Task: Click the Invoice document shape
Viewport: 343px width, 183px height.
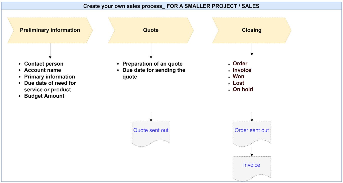Action: 252,168
